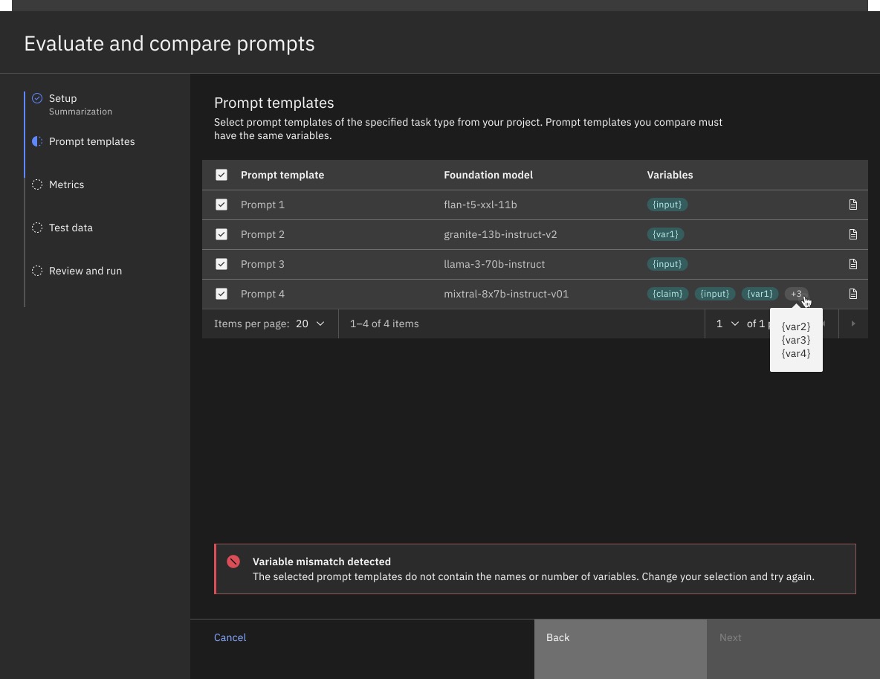Click the Summarization subtitle under Setup
This screenshot has height=679, width=880.
coord(80,112)
